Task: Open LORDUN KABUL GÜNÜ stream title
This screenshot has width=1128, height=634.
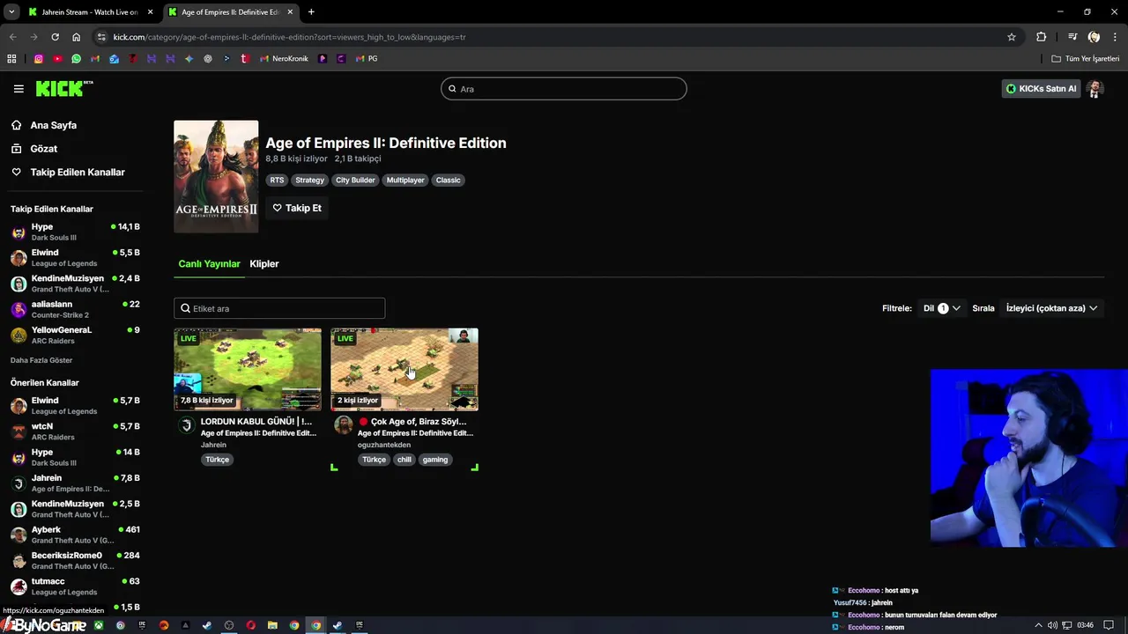Action: [x=256, y=422]
